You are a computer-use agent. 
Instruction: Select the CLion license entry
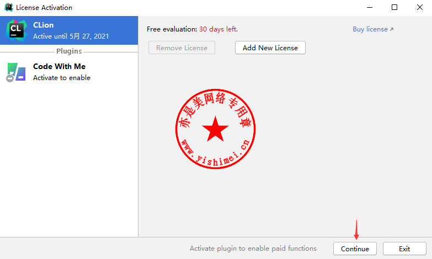[x=69, y=30]
